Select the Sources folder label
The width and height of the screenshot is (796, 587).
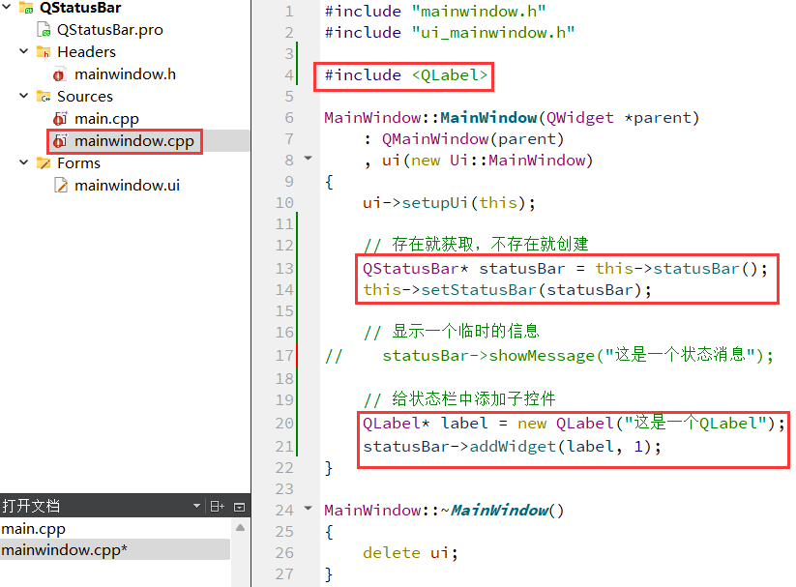(x=85, y=97)
